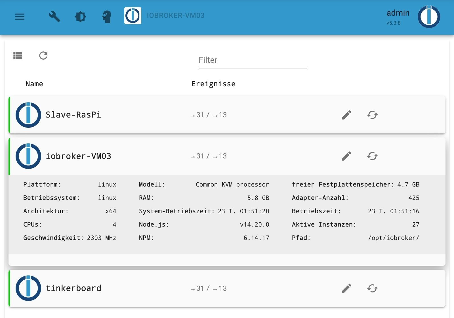Click the RAM value 5.8 GB
454x318 pixels.
click(x=258, y=198)
